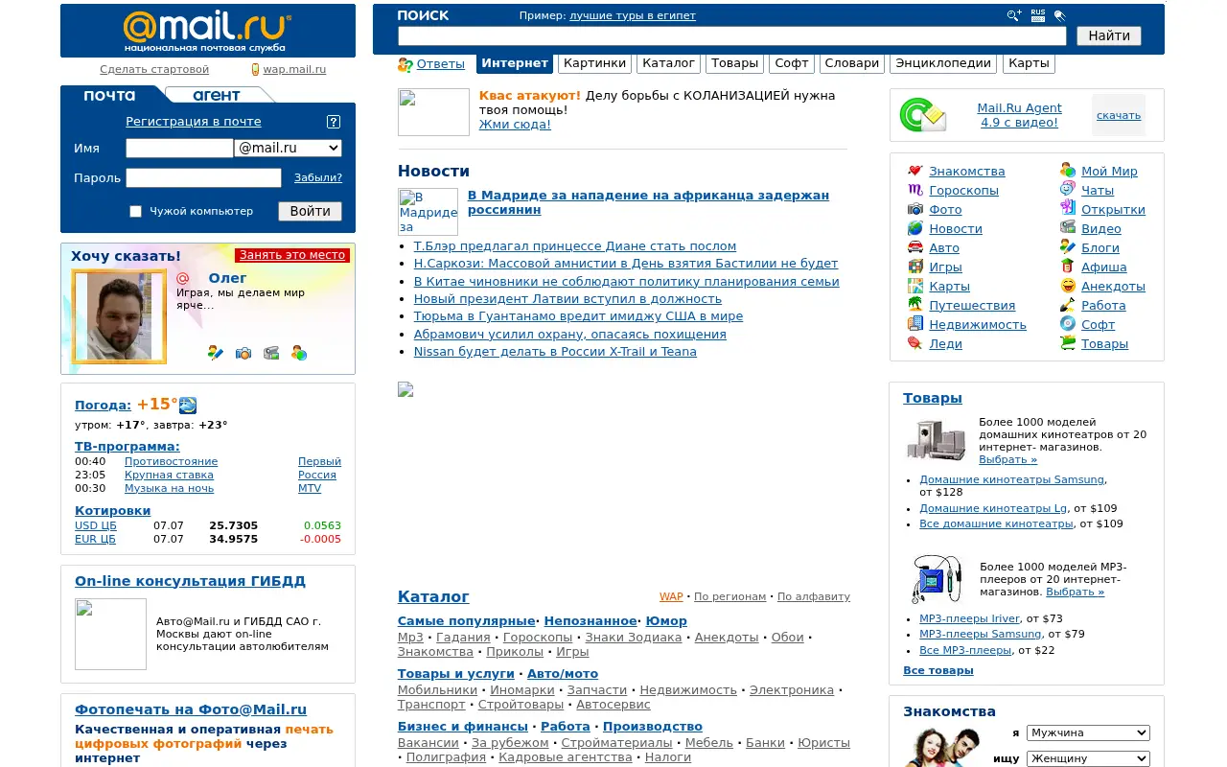Open the 'я Мужчина' dropdown
This screenshot has width=1227, height=767.
click(1088, 732)
